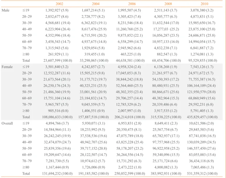Screen dimensions: 226x178
Task: Click cell 3,917,535 (1.2)
Action: [166, 111]
